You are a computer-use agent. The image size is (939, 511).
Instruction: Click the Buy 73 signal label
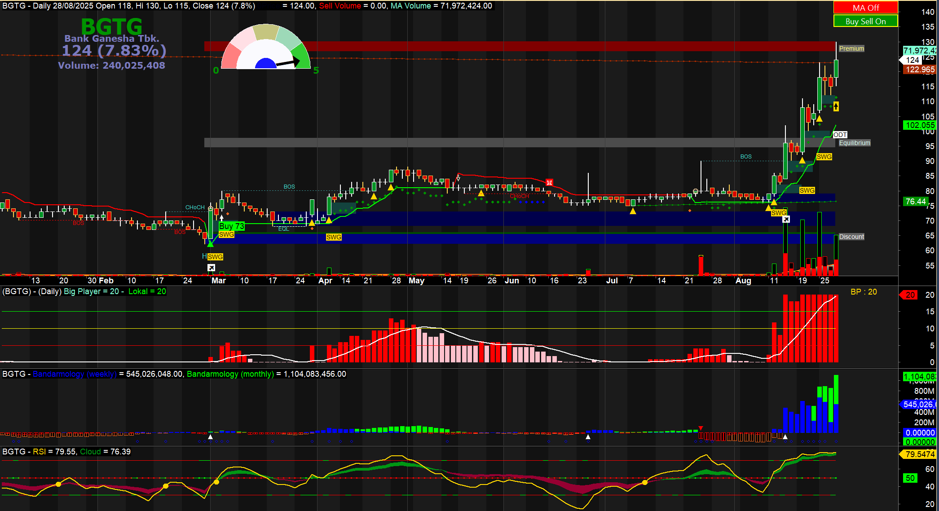coord(232,226)
